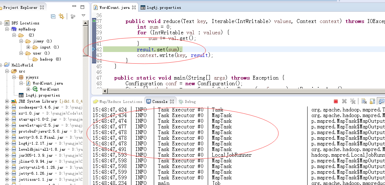Remove launch gray X icon
This screenshot has height=185, width=385.
pos(344,101)
